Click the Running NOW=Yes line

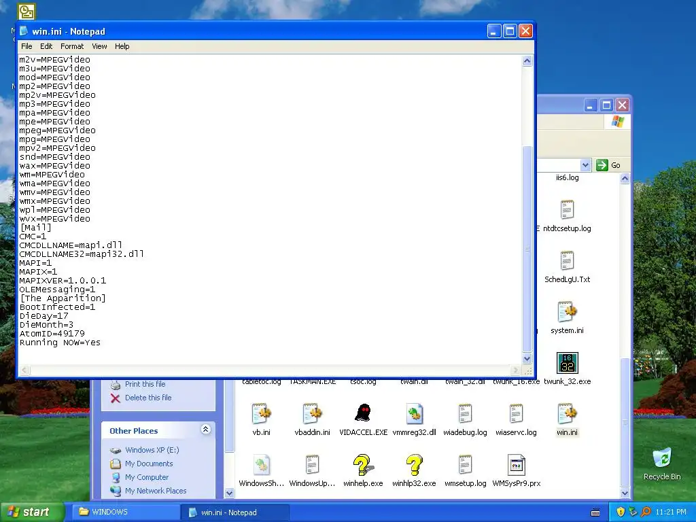pyautogui.click(x=60, y=343)
